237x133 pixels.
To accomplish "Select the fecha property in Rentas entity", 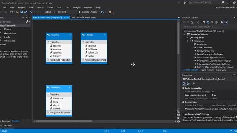I will point(91,56).
